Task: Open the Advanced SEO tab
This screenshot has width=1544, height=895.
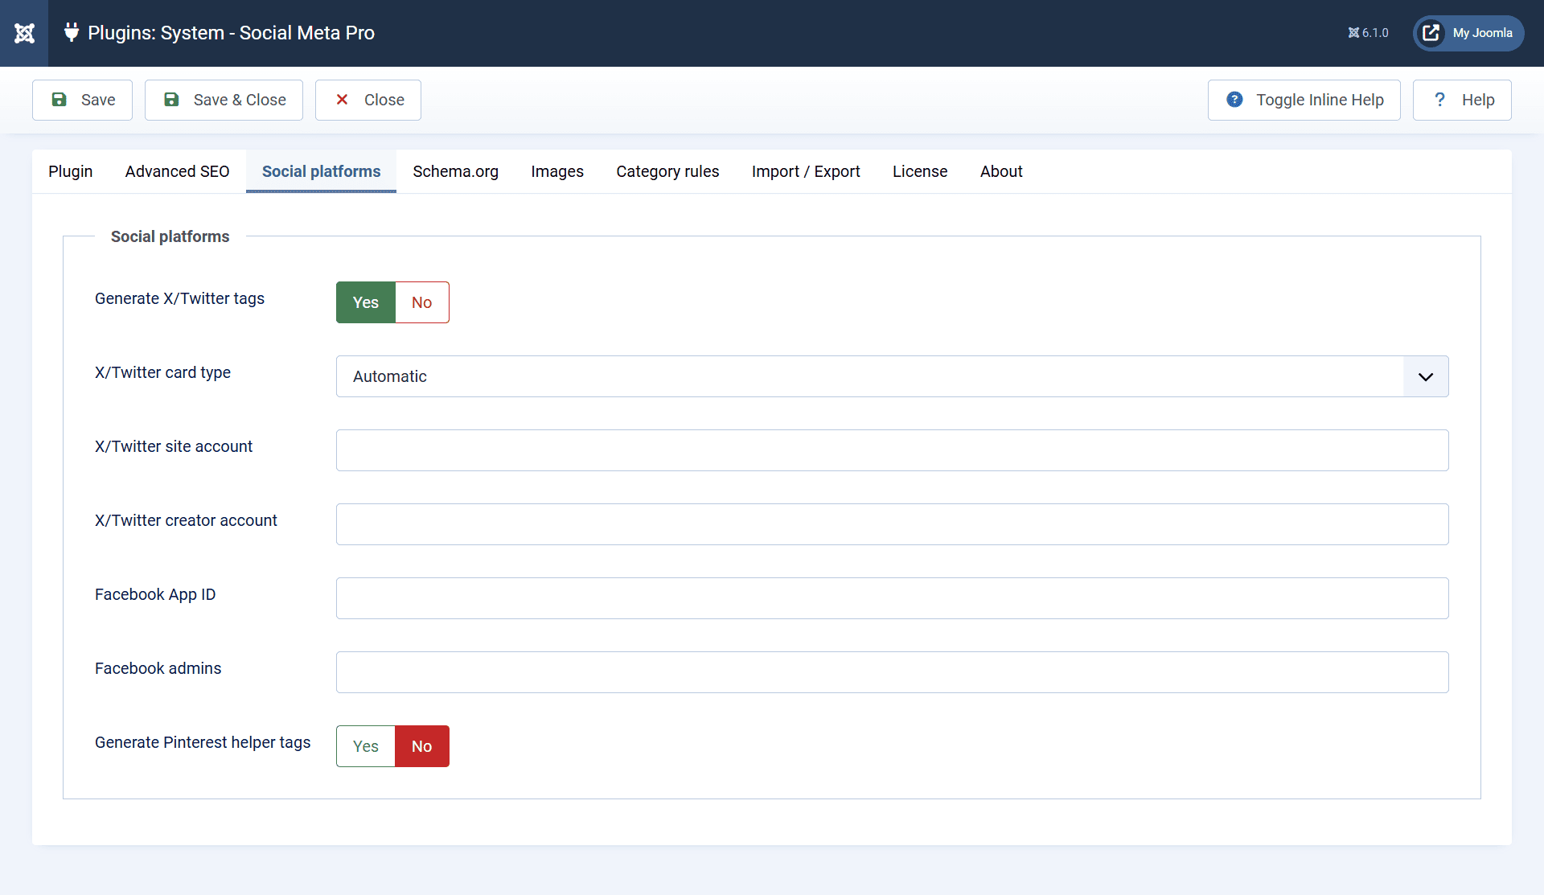Action: coord(177,171)
